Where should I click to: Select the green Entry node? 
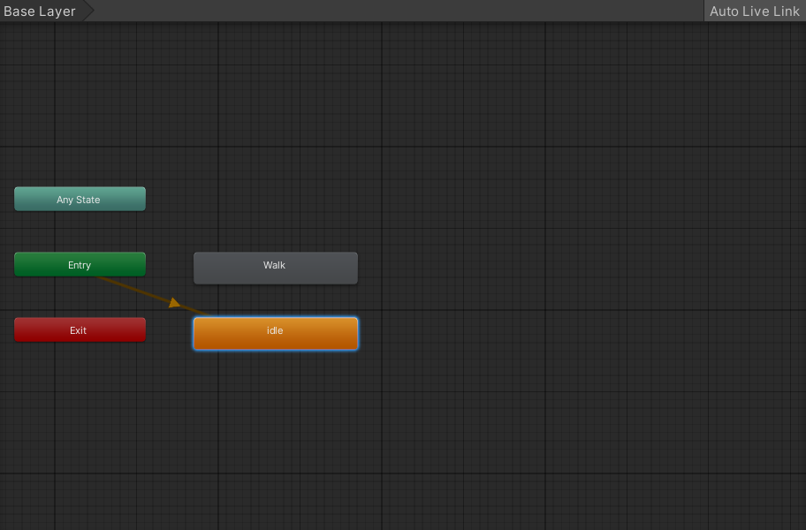pos(80,264)
